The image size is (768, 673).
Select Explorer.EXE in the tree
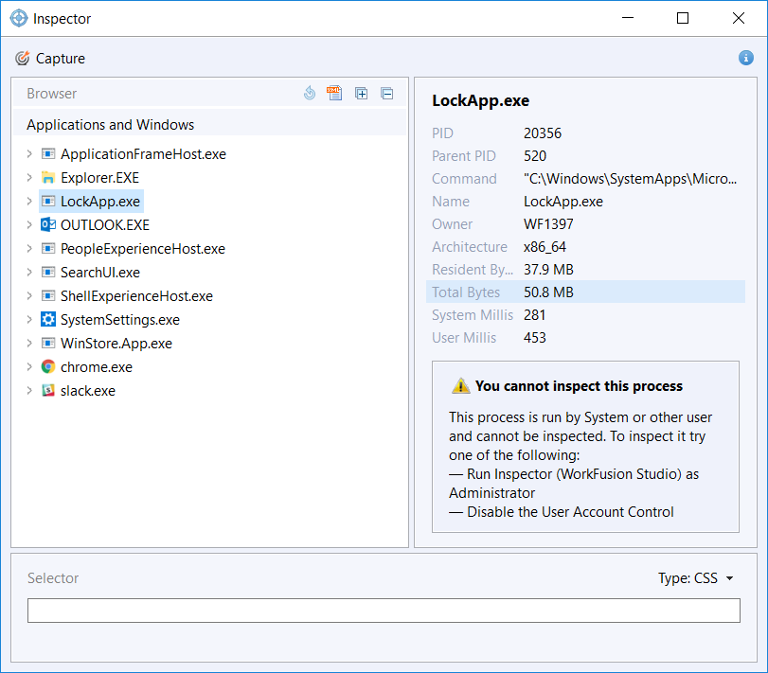pos(100,178)
